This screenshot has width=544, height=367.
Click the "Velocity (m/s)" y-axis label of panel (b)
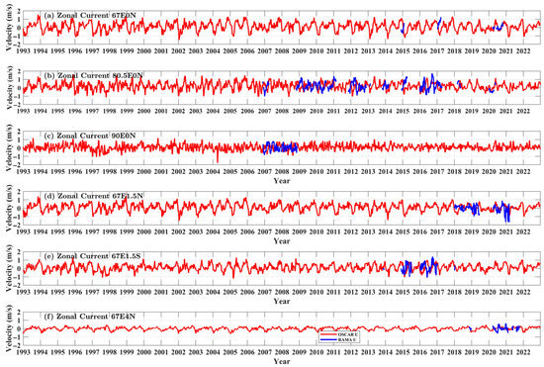9,87
